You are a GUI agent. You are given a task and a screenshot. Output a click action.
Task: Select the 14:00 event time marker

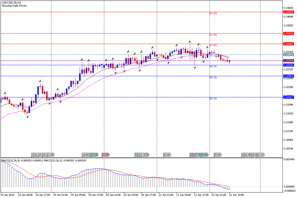pos(86,155)
